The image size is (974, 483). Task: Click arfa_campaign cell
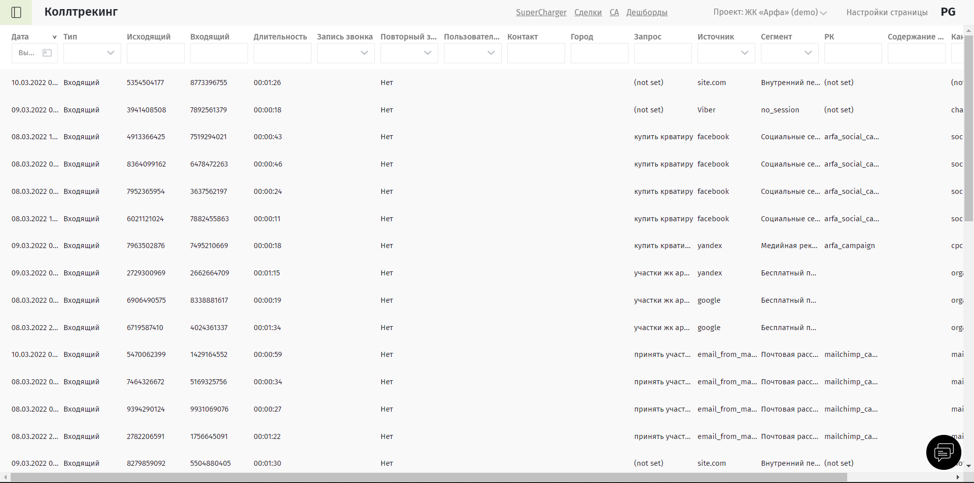coord(850,246)
